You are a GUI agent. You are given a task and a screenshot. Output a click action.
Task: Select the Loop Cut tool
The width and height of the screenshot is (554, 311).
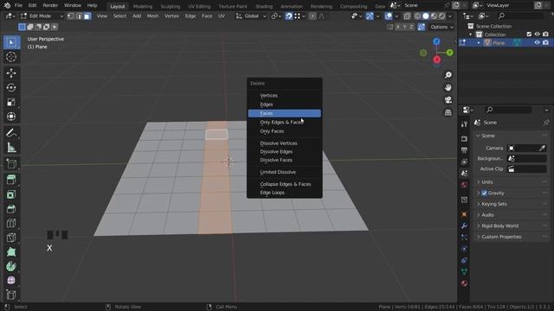[x=11, y=223]
